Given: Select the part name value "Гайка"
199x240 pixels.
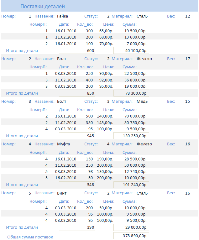Looking at the screenshot, I should tap(63, 16).
